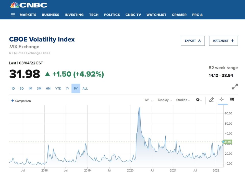Open the hamburger navigation menu

[13, 15]
